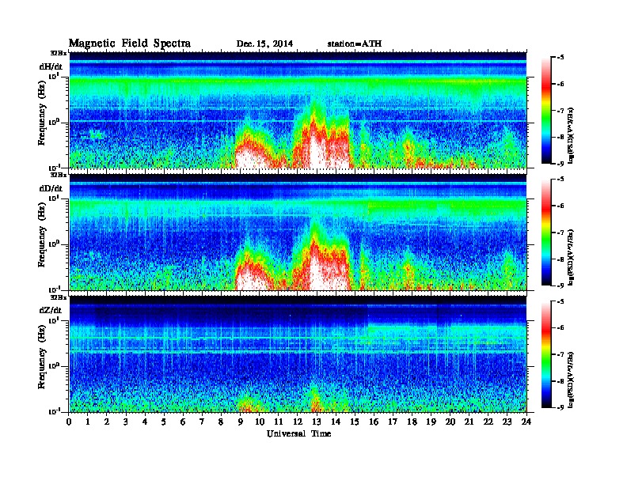
Task: Click hour 12 on the Universal Time axis
Action: pos(298,422)
